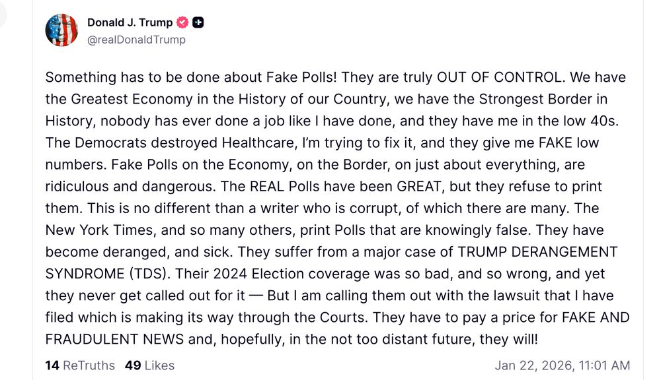The height and width of the screenshot is (380, 661).
Task: Open the @realDonaldTrump handle link
Action: (136, 40)
